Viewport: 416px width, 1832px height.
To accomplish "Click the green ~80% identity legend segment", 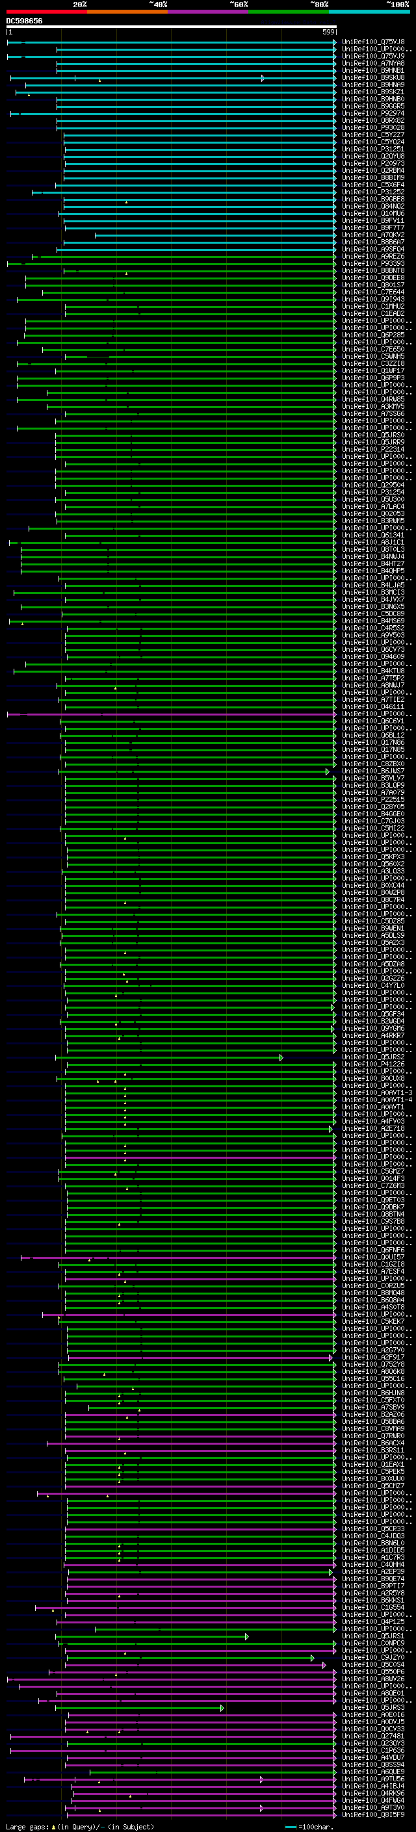I will coord(289,12).
